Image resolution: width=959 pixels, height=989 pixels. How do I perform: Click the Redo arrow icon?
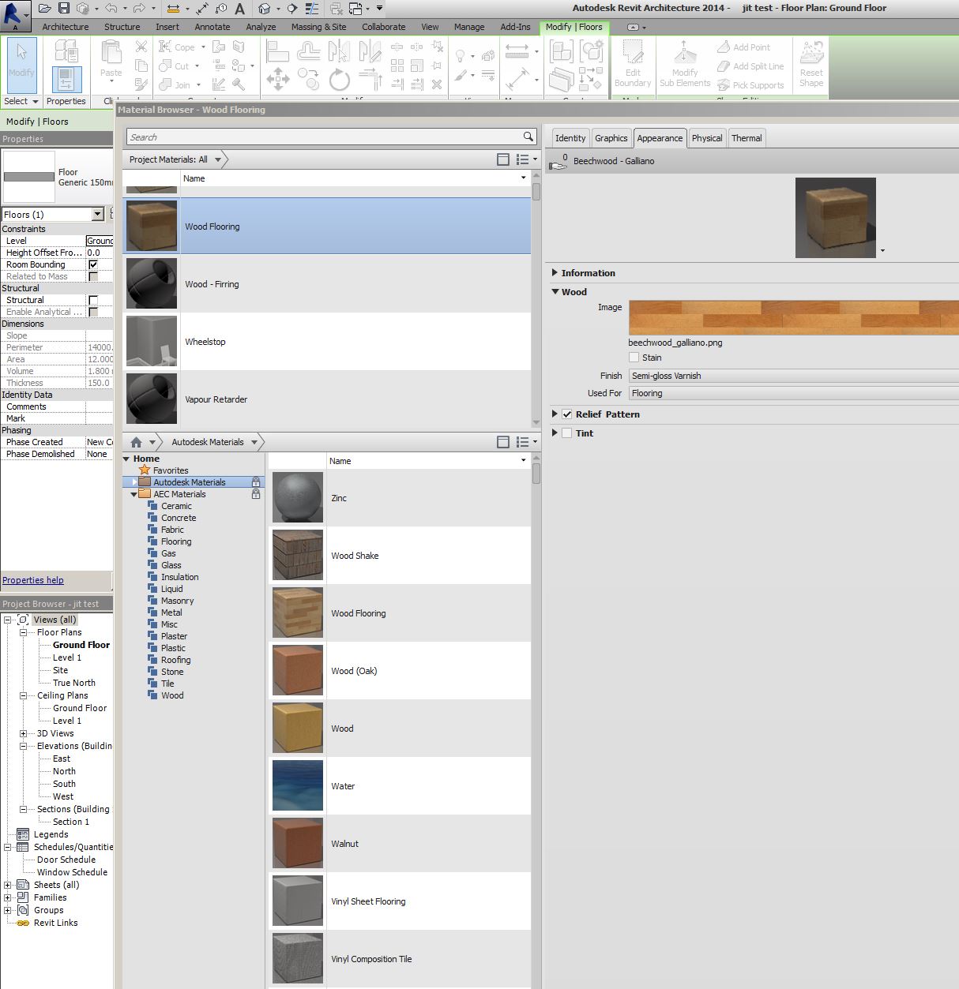[x=139, y=8]
